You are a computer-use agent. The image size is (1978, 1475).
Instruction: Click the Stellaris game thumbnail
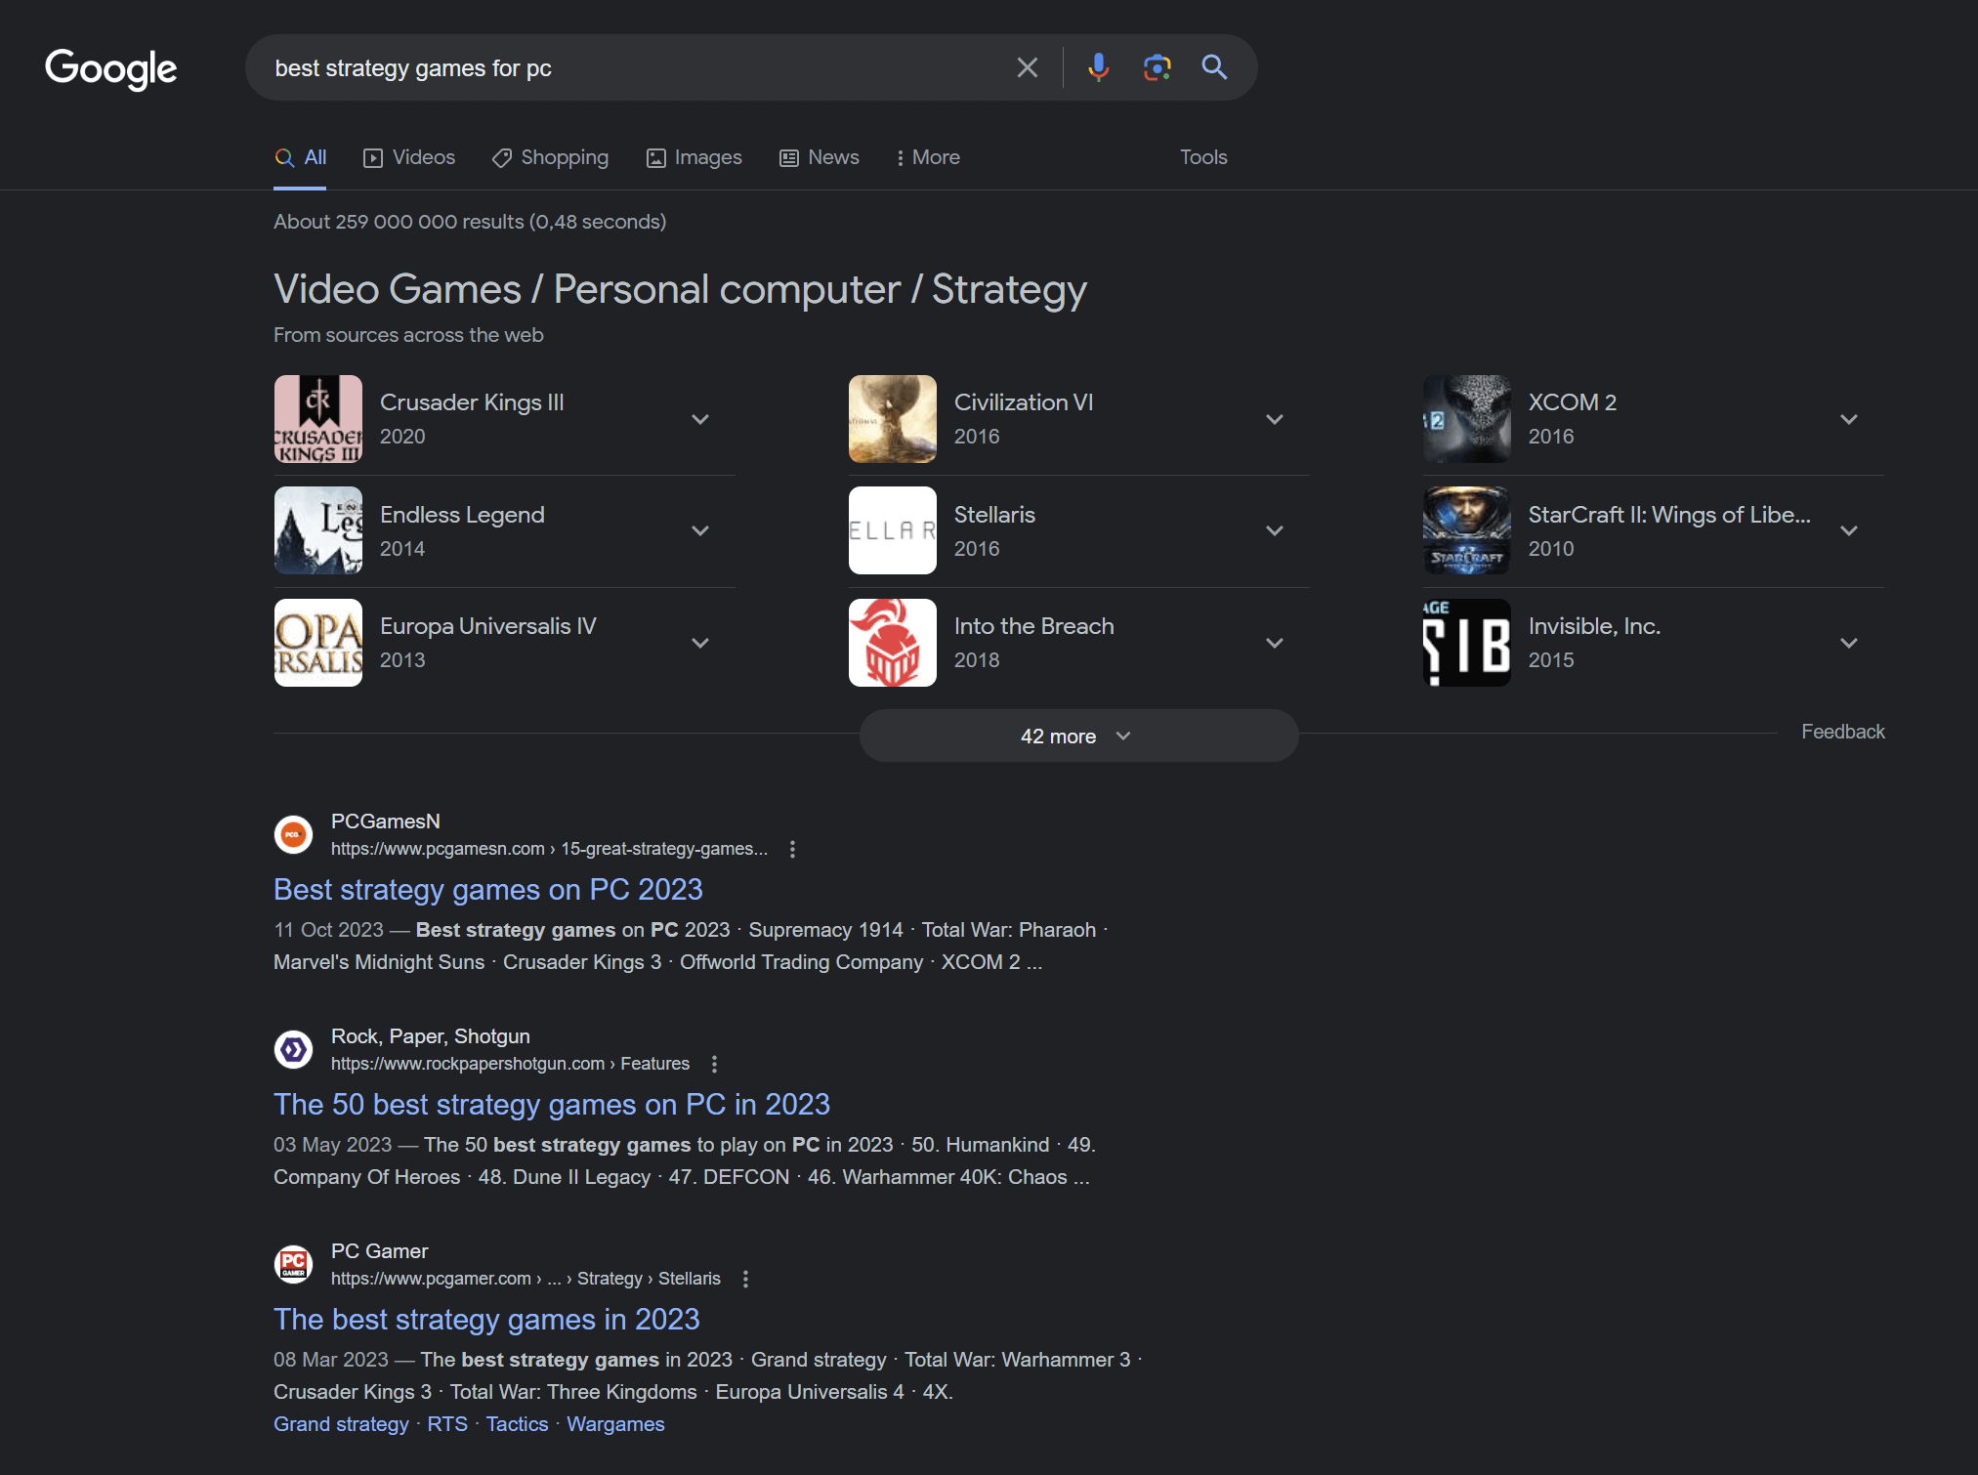(x=892, y=529)
